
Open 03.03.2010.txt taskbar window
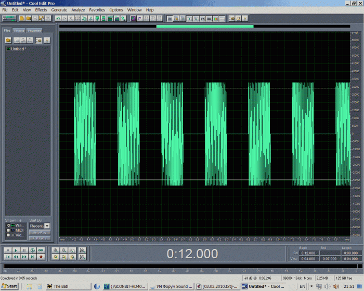tap(217, 286)
